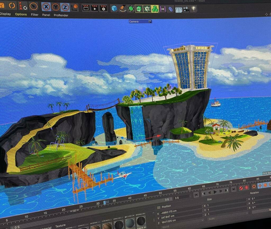Click the red Record Active Objects key button
The height and width of the screenshot is (229, 271).
241,188
